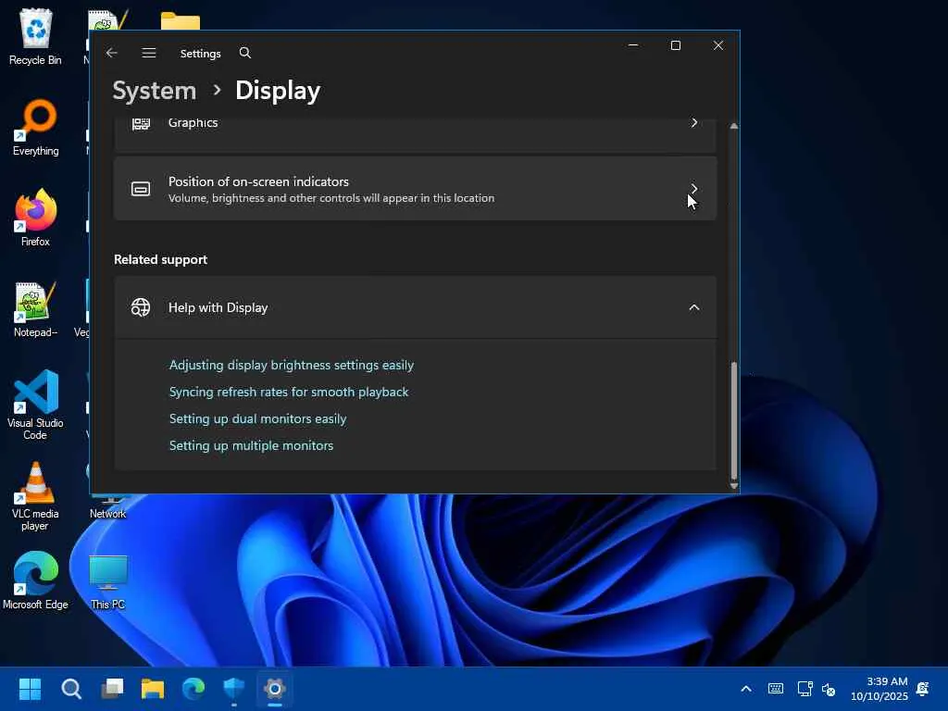948x711 pixels.
Task: Select the Everything desktop shortcut
Action: coord(36,128)
